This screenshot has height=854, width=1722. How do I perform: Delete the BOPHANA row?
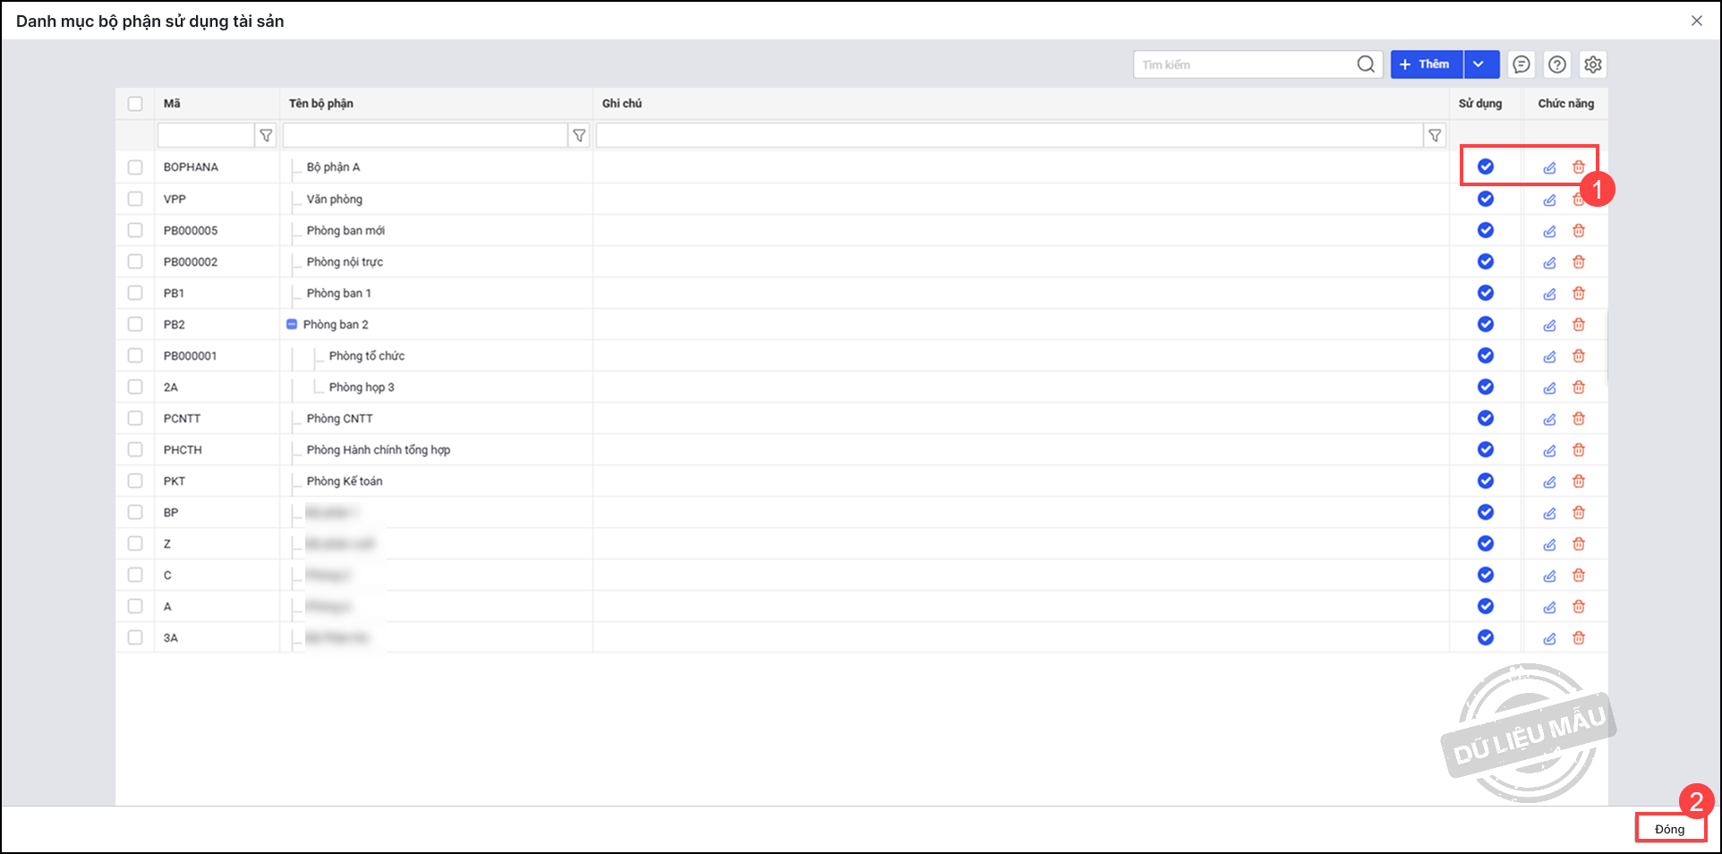tap(1579, 167)
